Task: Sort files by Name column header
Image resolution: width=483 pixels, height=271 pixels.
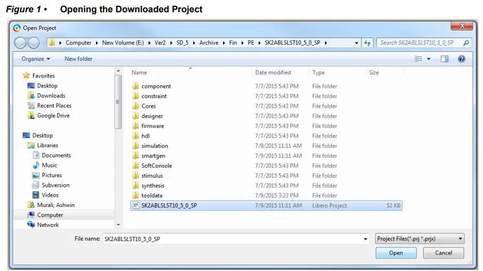Action: click(x=139, y=73)
